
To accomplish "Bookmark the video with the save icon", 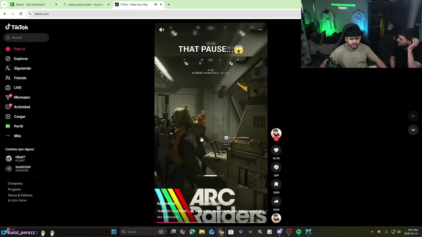I will pyautogui.click(x=276, y=184).
